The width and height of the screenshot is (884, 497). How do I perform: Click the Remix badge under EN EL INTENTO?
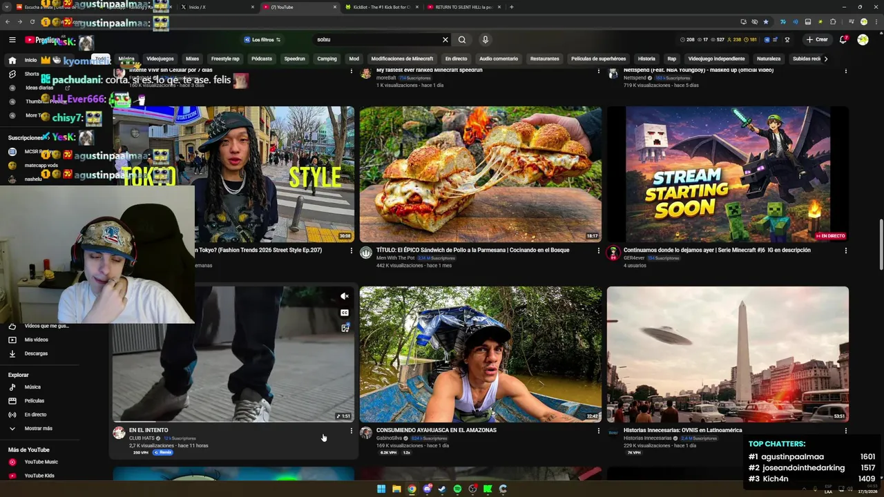(163, 452)
